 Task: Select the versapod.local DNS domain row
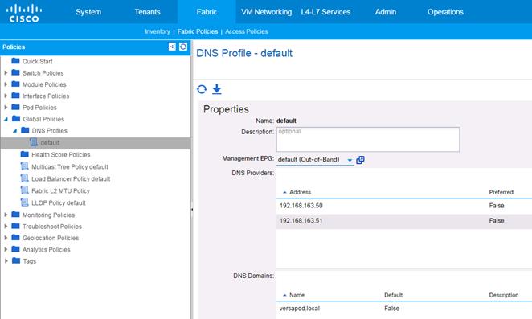404,309
